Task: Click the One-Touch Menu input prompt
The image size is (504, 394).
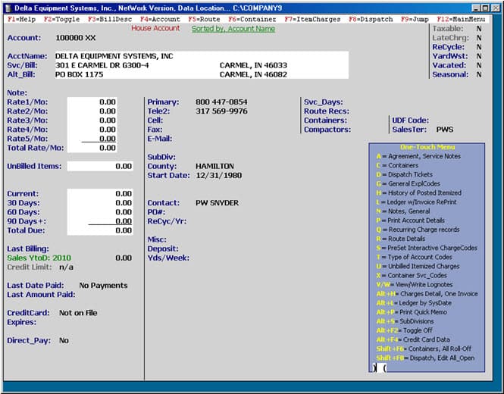Action: (x=379, y=367)
